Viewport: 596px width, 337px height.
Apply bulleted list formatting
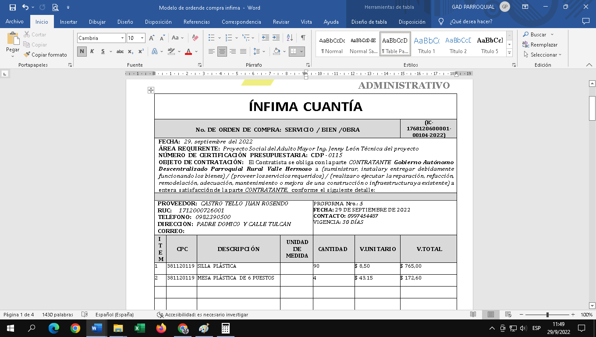click(212, 38)
